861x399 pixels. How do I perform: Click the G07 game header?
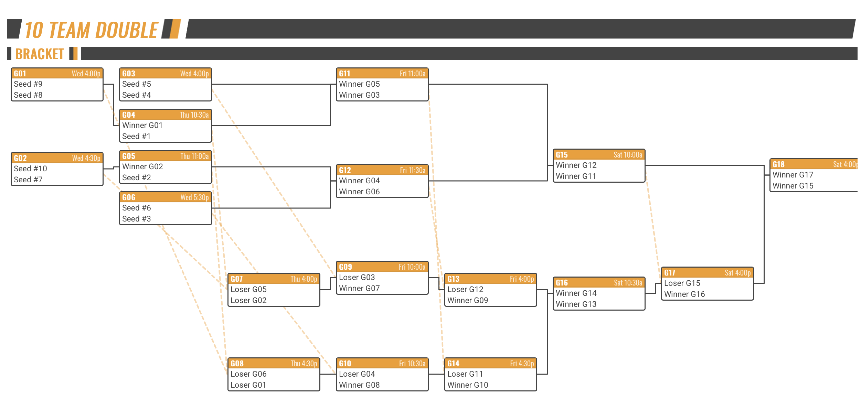pos(274,279)
